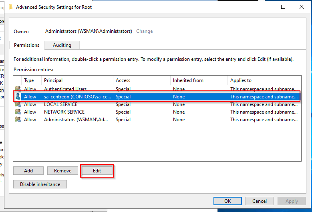Viewport: 312px width, 212px height.
Task: Remove the selected permission entry
Action: point(62,170)
